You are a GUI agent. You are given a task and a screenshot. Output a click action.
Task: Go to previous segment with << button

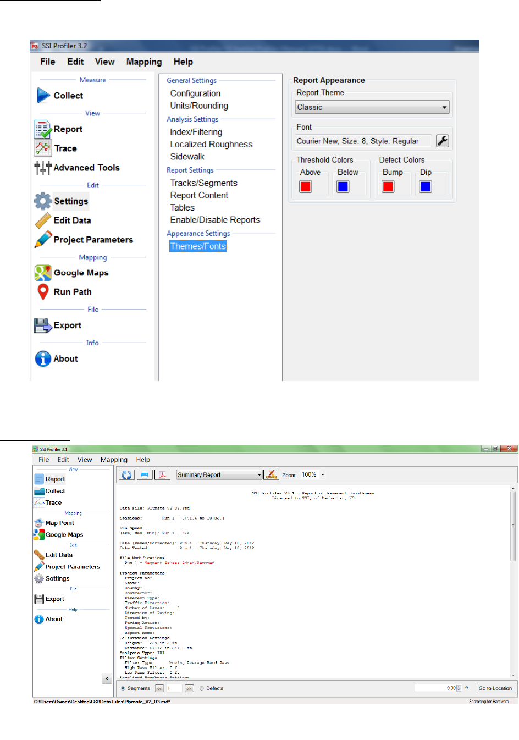point(159,688)
